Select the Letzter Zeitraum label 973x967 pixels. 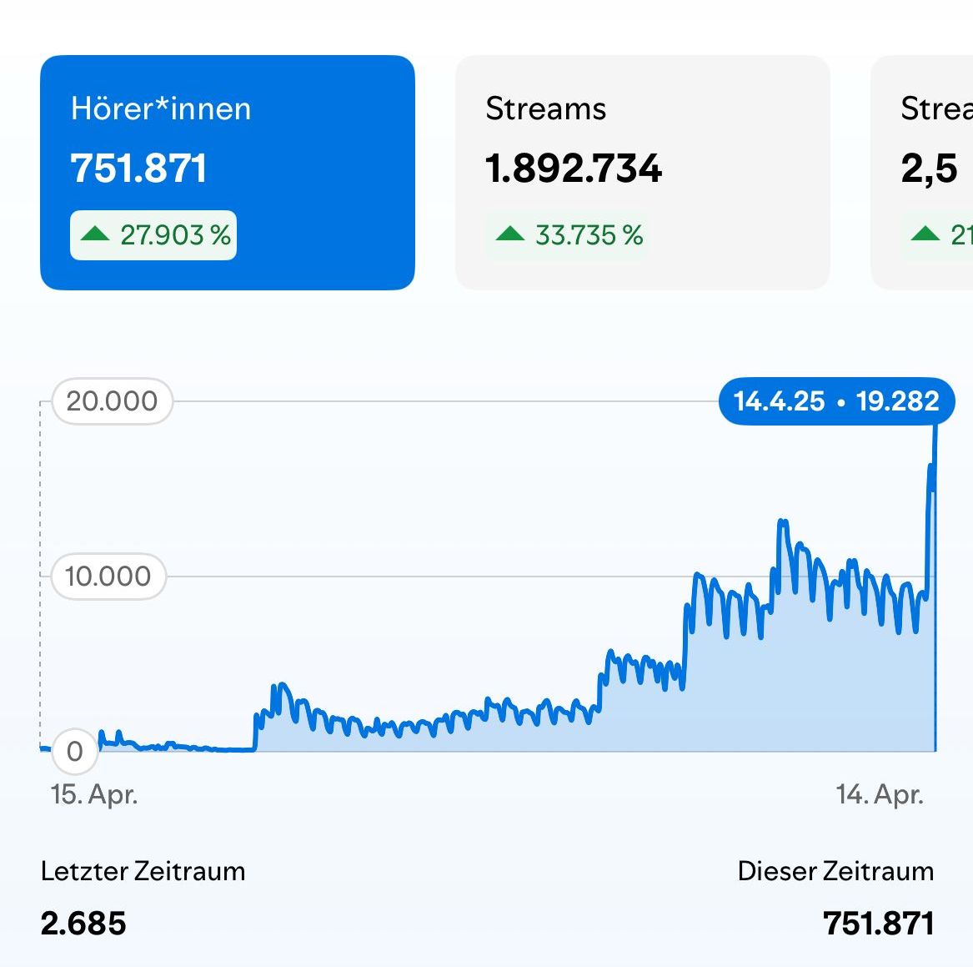(143, 871)
